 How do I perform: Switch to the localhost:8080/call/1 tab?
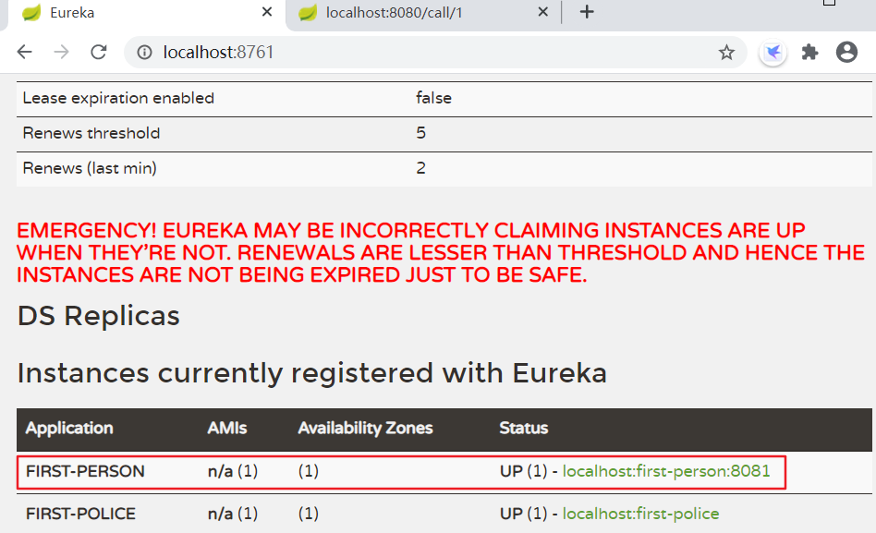(x=423, y=14)
